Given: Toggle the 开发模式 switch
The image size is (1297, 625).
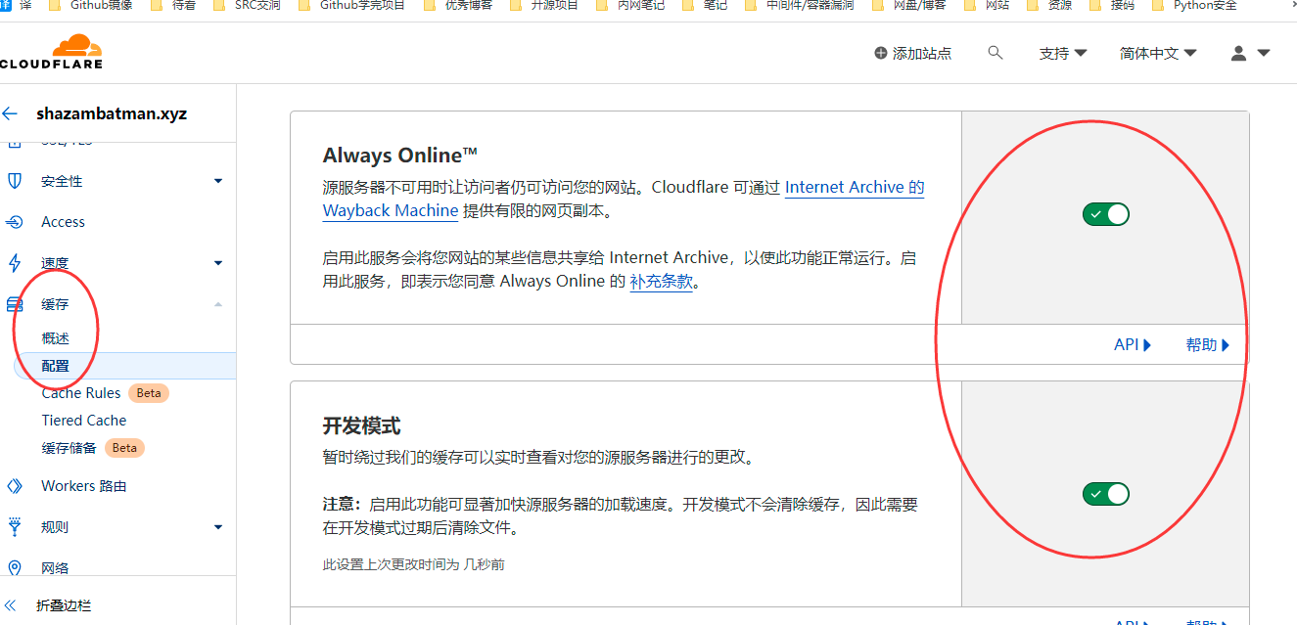Looking at the screenshot, I should [x=1106, y=494].
